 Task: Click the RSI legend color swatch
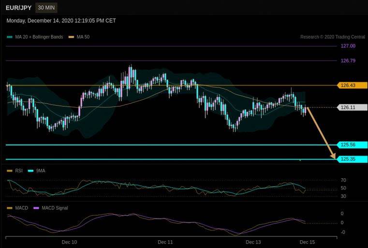(x=10, y=171)
